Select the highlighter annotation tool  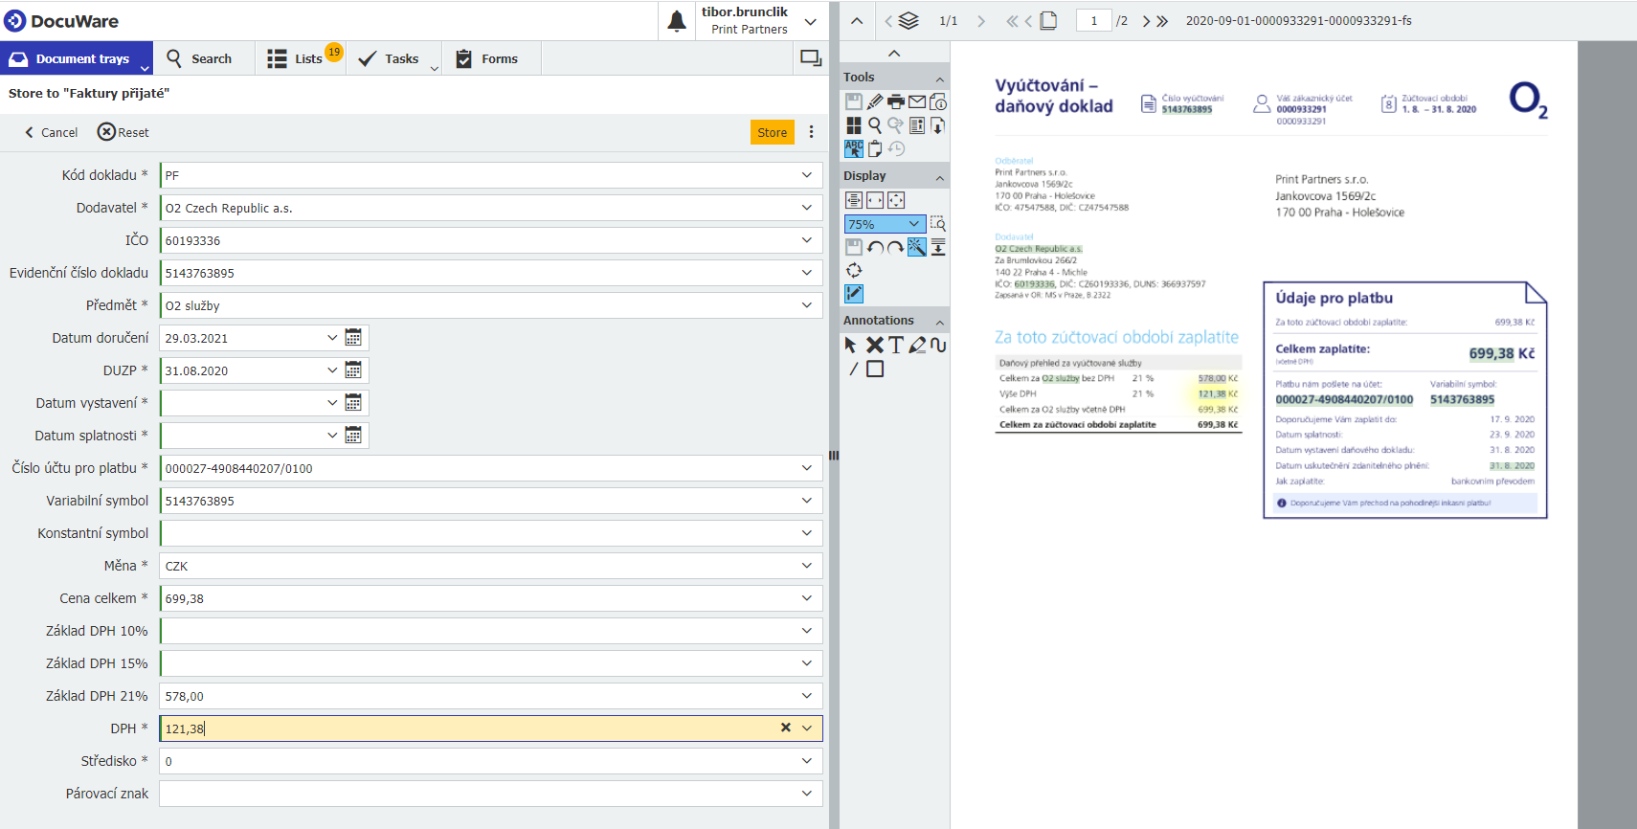(917, 345)
